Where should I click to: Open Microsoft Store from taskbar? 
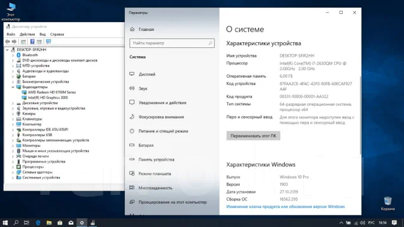pyautogui.click(x=60, y=223)
